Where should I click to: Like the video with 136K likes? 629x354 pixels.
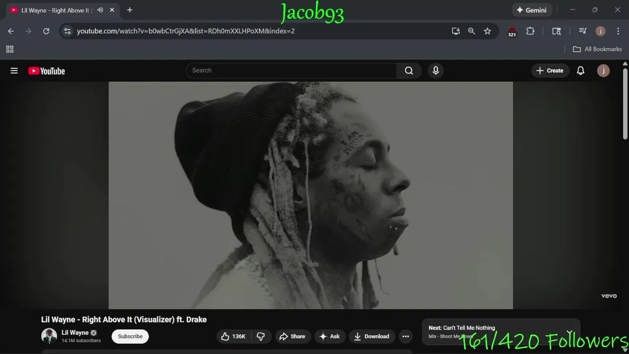point(234,336)
